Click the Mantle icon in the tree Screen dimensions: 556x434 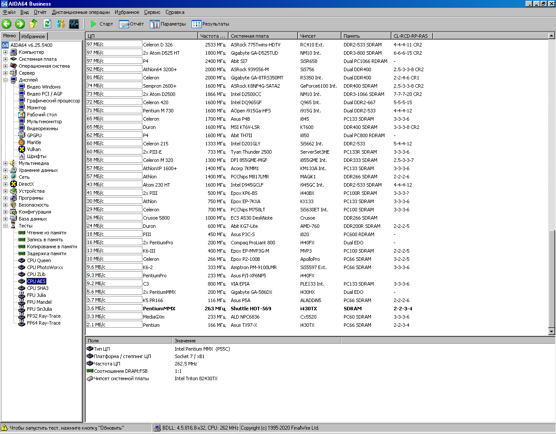22,142
